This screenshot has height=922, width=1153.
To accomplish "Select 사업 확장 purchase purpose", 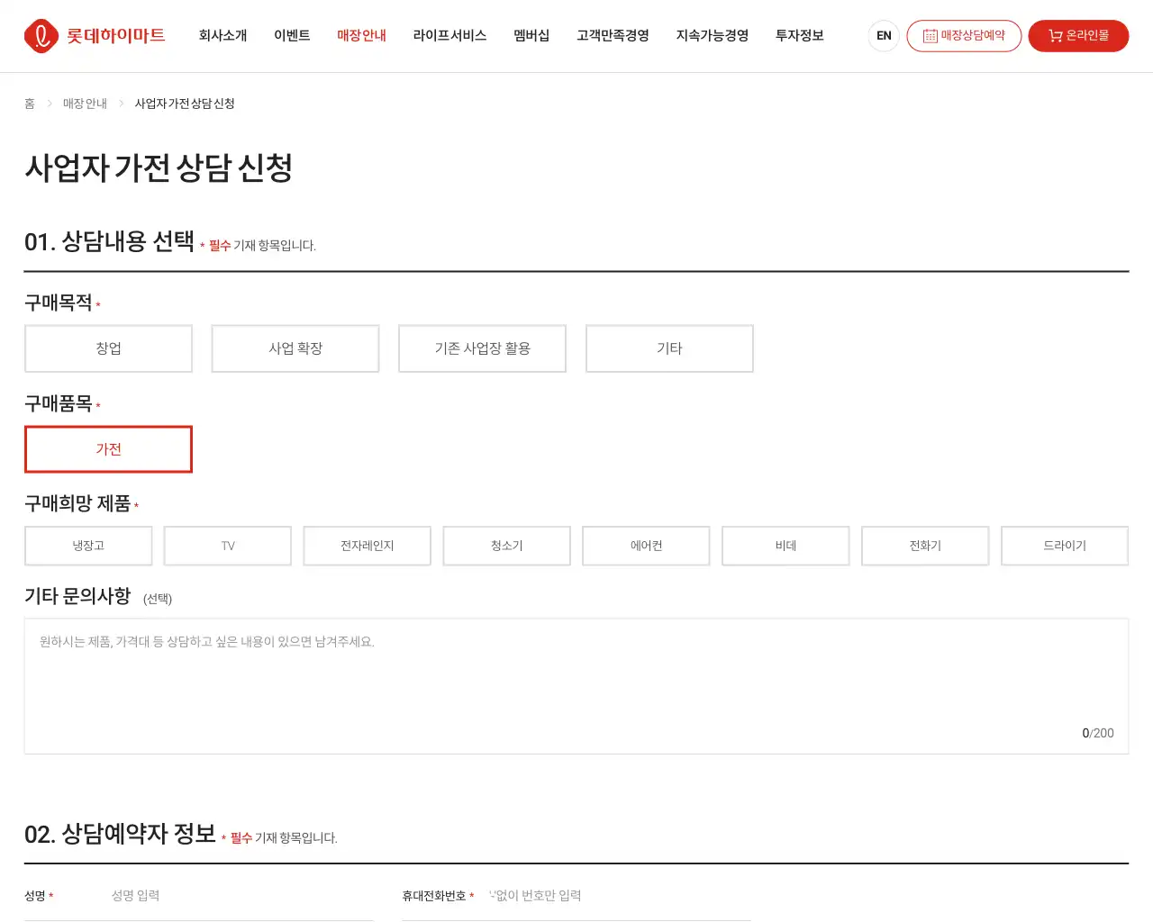I will point(295,348).
